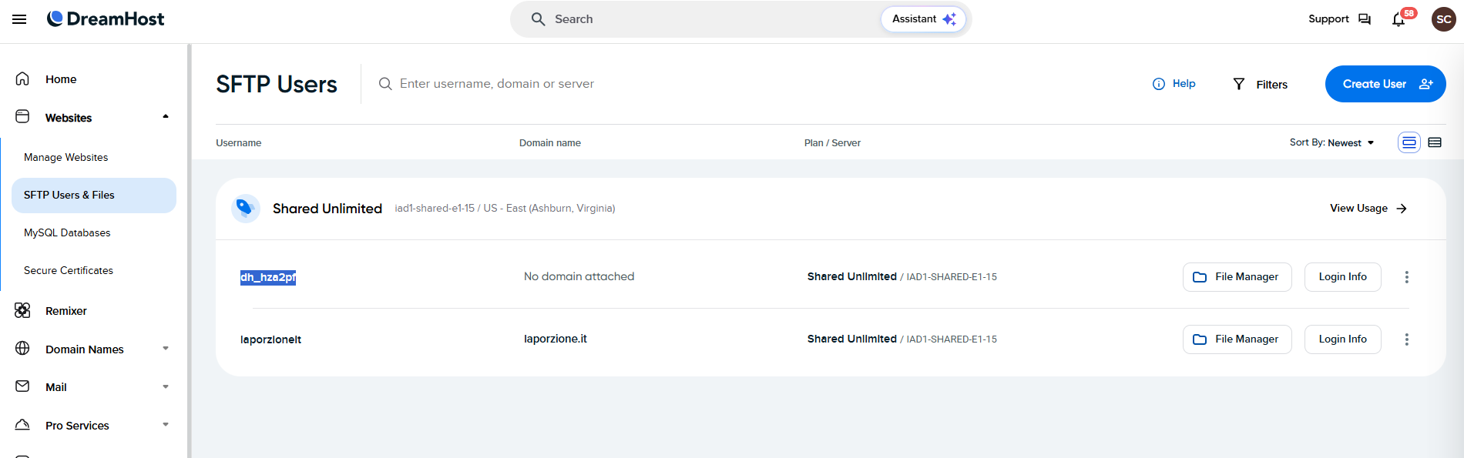The image size is (1464, 458).
Task: Click the SFTP search magnifier icon
Action: pos(385,84)
